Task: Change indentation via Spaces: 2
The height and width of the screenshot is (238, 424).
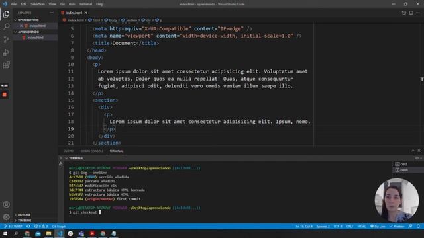Action: (323, 226)
